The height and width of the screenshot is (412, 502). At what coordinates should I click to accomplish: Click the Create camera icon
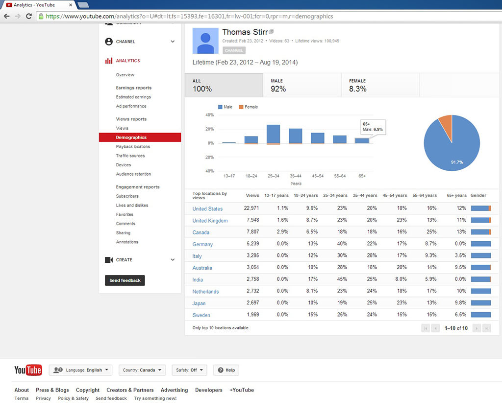coord(109,260)
